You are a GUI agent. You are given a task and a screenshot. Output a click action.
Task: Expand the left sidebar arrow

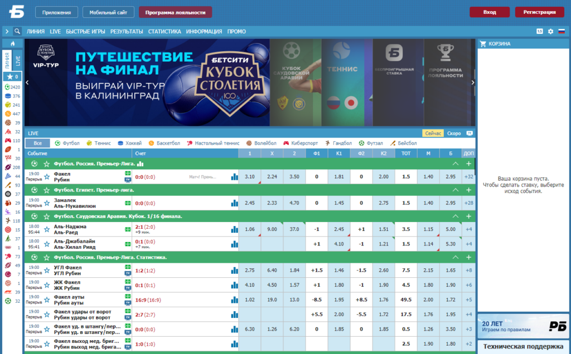(7, 31)
